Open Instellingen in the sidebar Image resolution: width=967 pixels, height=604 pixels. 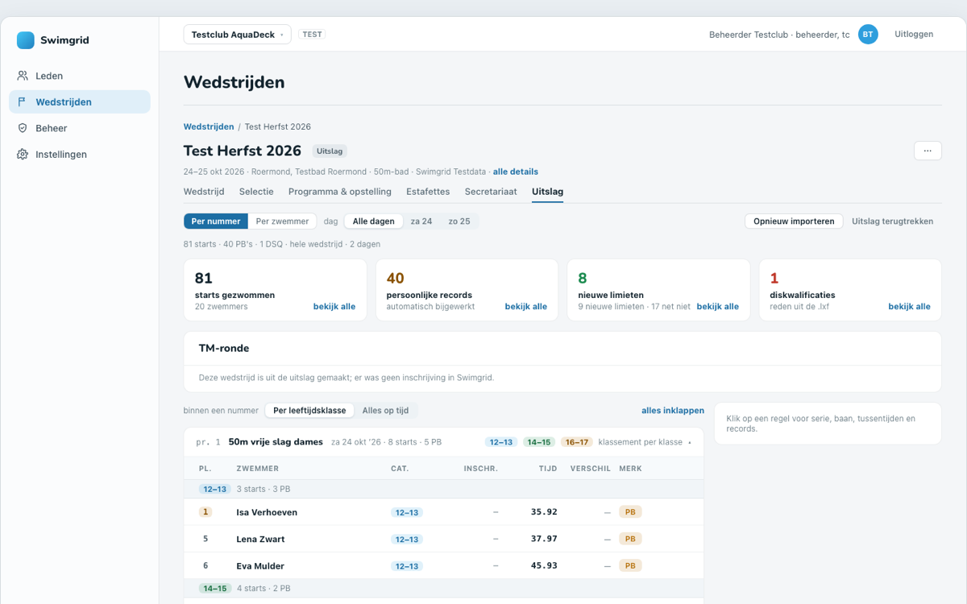pyautogui.click(x=79, y=155)
